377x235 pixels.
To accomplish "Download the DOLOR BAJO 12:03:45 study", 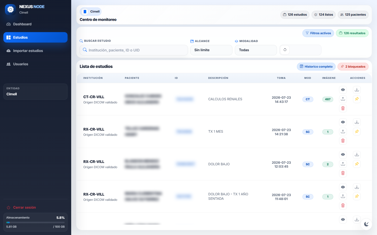I will pyautogui.click(x=357, y=155).
